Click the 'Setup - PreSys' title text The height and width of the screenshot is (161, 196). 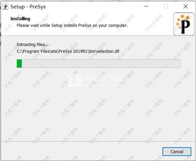28,7
